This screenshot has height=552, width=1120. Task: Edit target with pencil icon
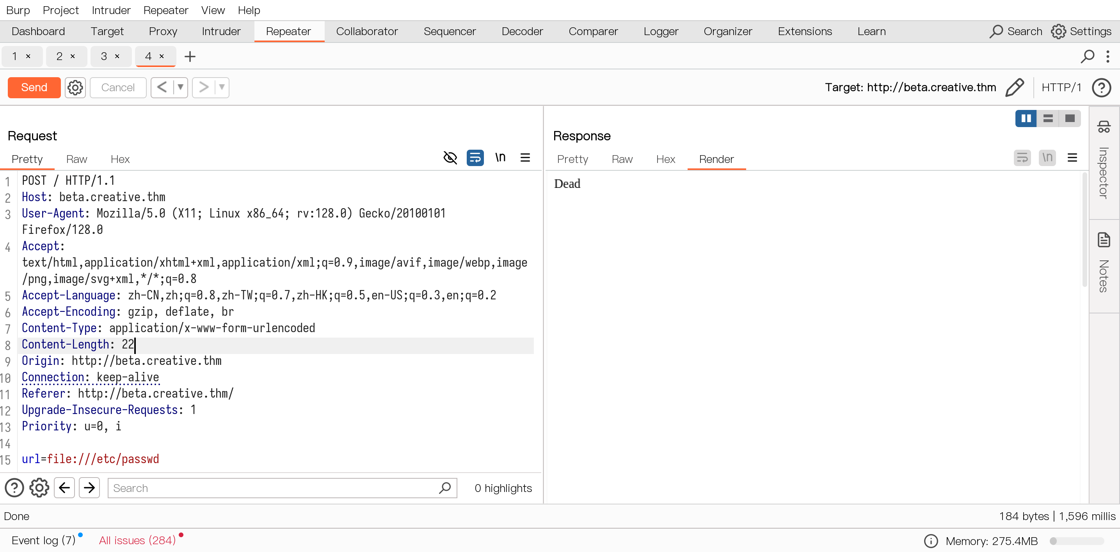[x=1014, y=88]
